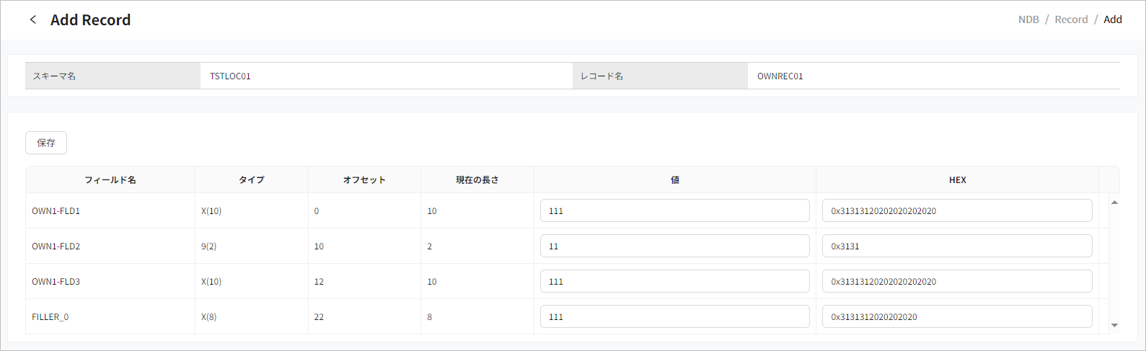Focus the HEX input for OWN1-FLD3
Viewport: 1146px width, 351px height.
pos(956,282)
